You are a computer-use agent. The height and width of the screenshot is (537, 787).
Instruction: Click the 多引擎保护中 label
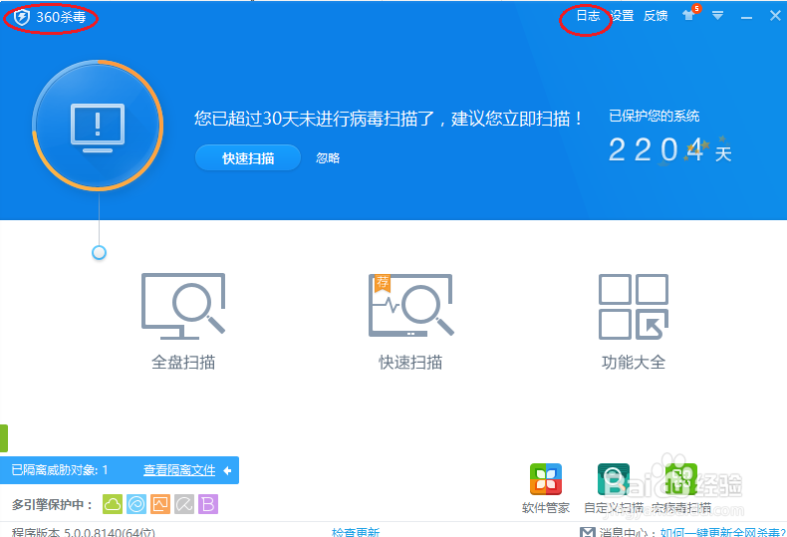52,504
